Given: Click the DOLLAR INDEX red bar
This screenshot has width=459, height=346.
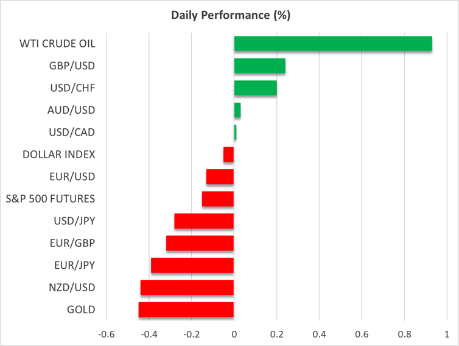Looking at the screenshot, I should coord(228,154).
